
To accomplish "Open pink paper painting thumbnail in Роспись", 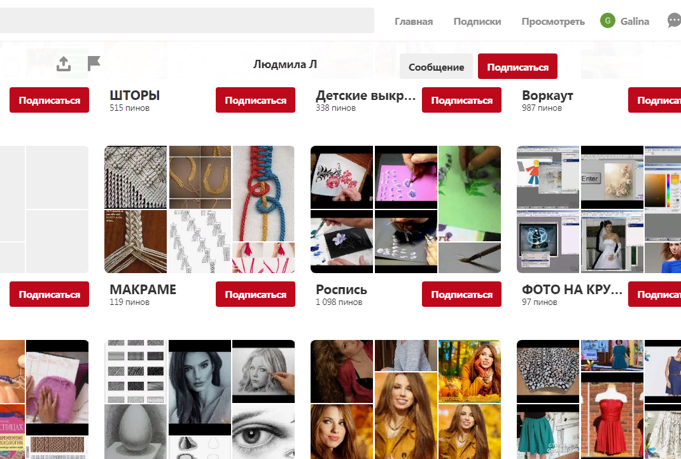I will (x=406, y=177).
